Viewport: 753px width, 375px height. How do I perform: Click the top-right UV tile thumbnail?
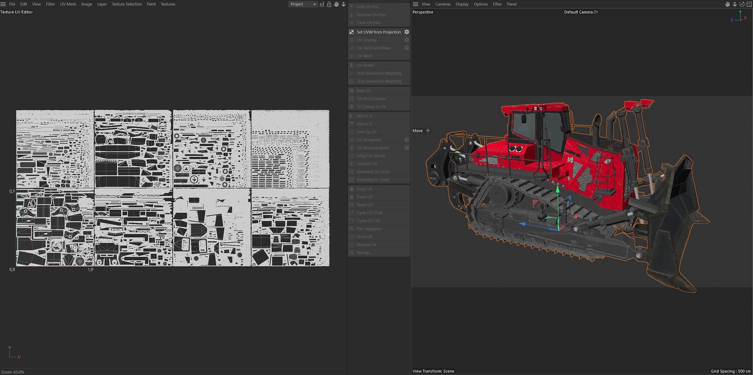point(290,149)
